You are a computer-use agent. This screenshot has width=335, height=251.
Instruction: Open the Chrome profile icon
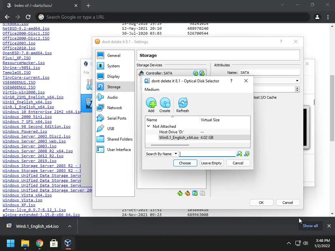click(317, 17)
